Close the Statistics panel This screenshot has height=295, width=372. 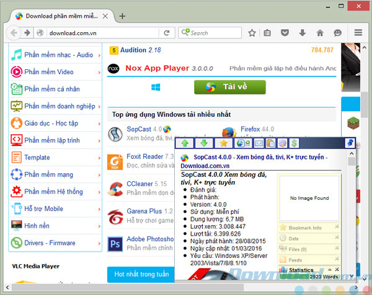click(x=337, y=270)
